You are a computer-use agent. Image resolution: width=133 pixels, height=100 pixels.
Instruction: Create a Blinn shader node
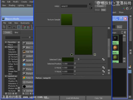[28, 47]
